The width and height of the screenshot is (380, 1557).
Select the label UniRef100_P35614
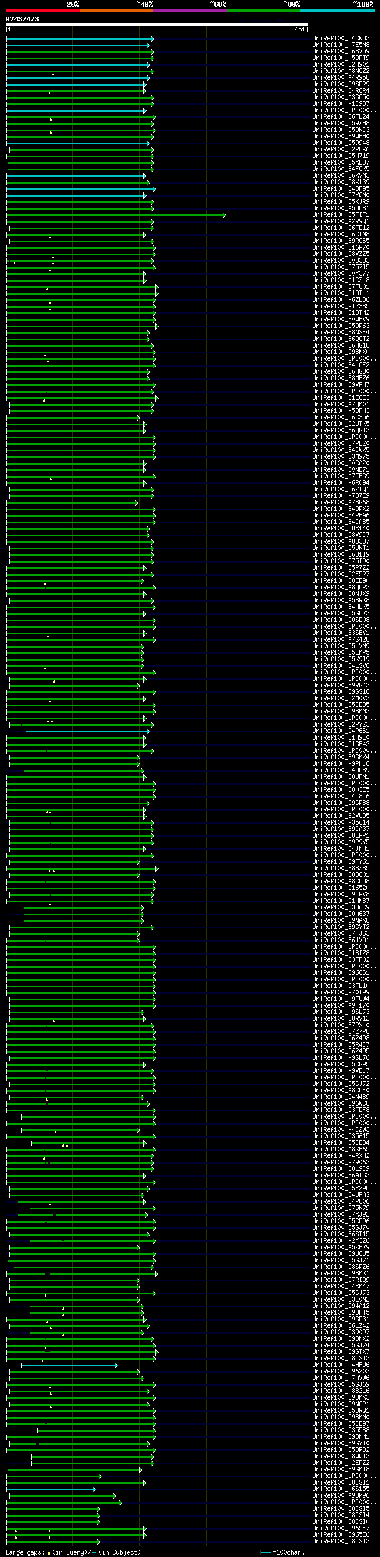tap(341, 822)
